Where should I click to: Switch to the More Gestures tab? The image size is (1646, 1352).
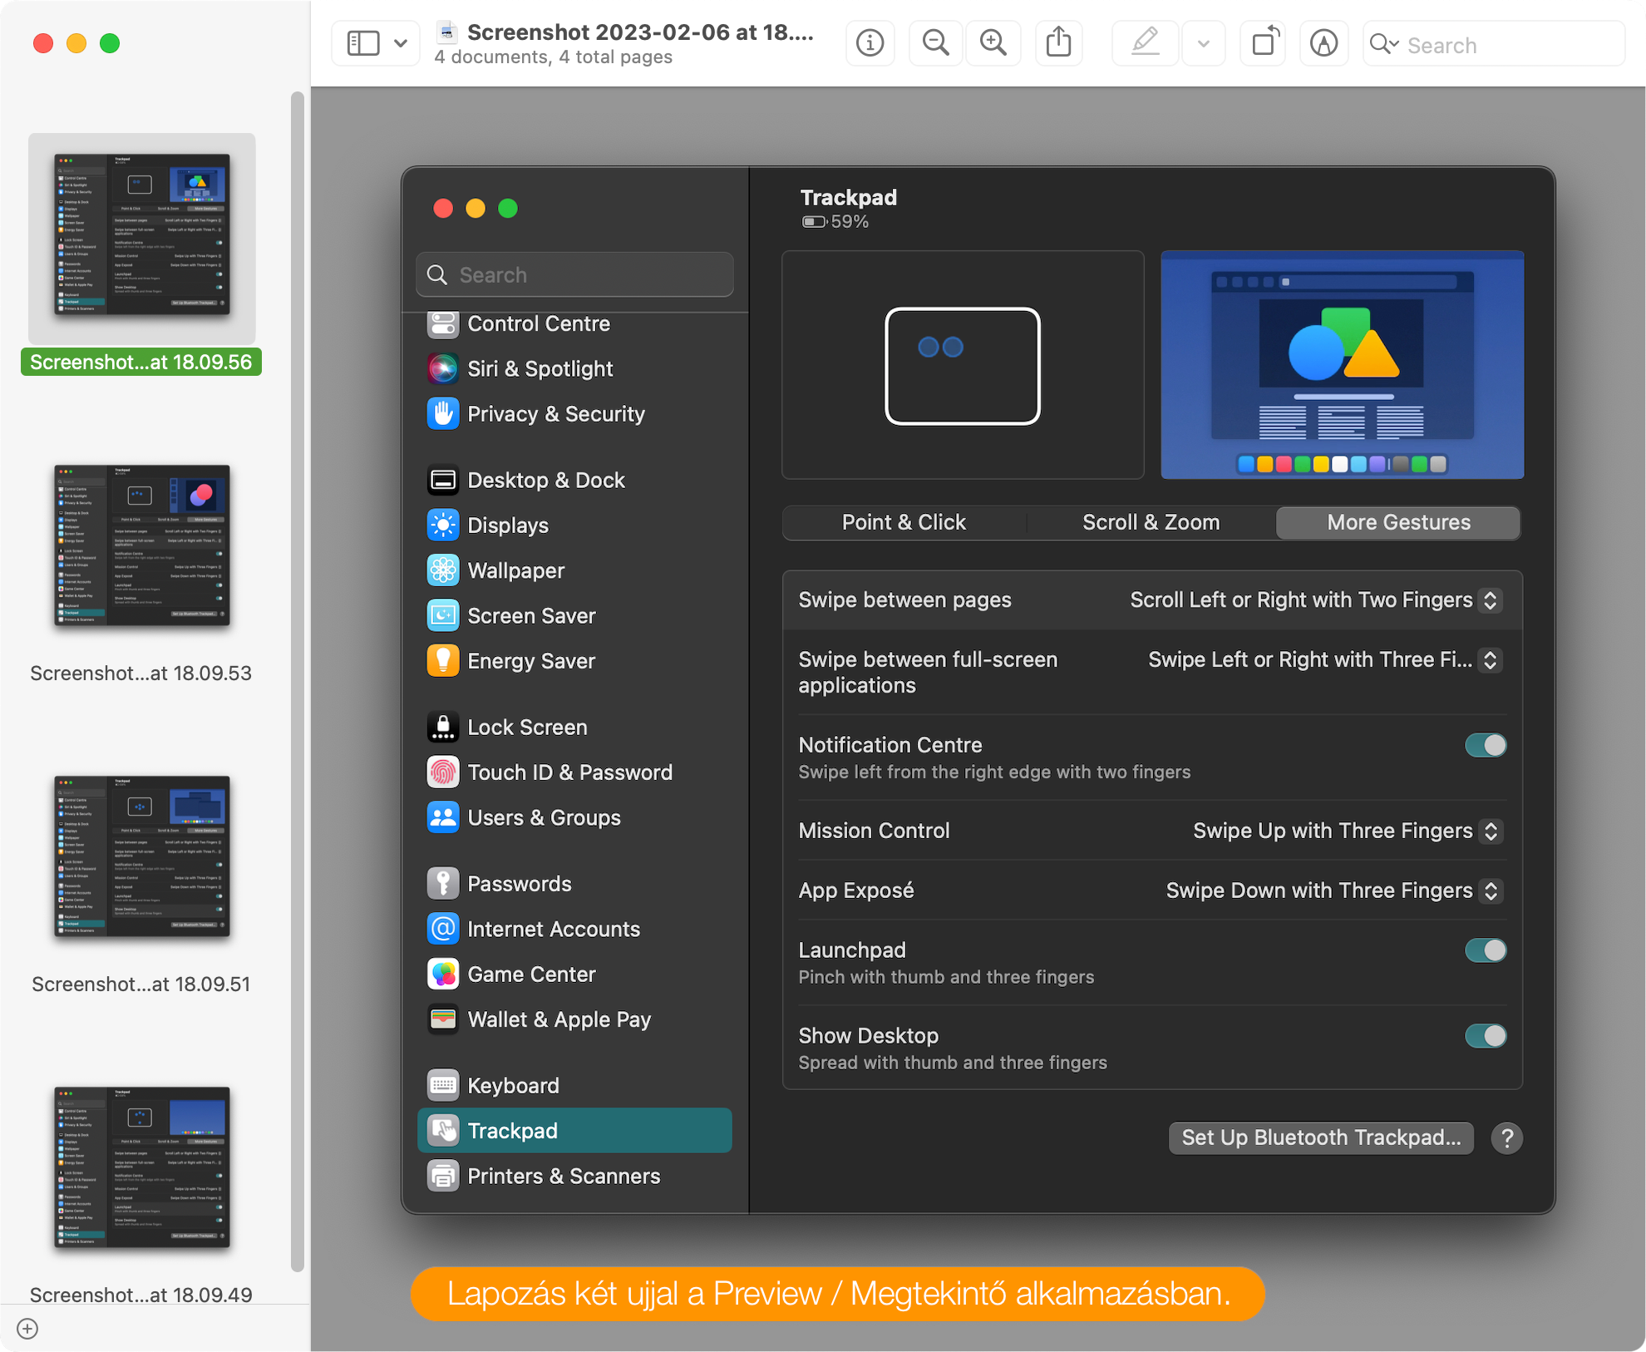(x=1398, y=522)
